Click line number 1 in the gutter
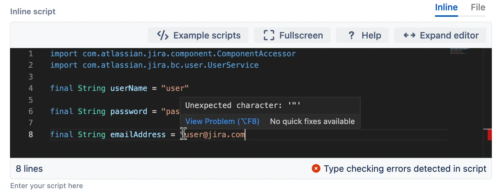The width and height of the screenshot is (499, 191). (x=31, y=54)
